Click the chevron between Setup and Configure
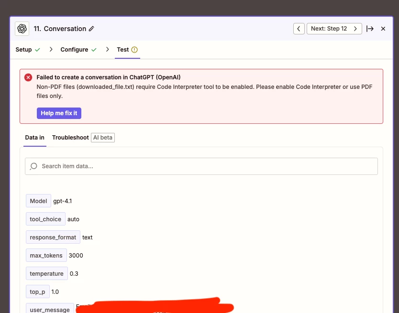The image size is (399, 313). (51, 49)
